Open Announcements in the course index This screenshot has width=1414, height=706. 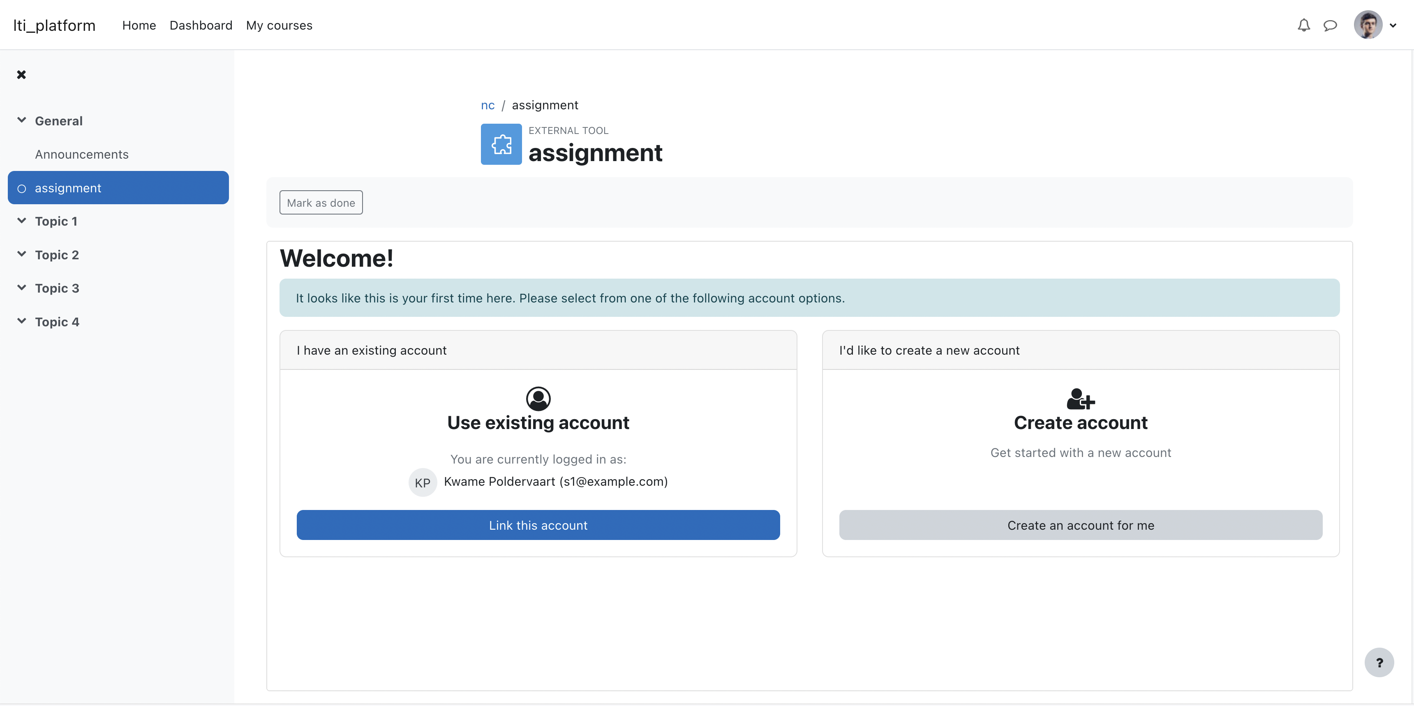click(x=82, y=154)
